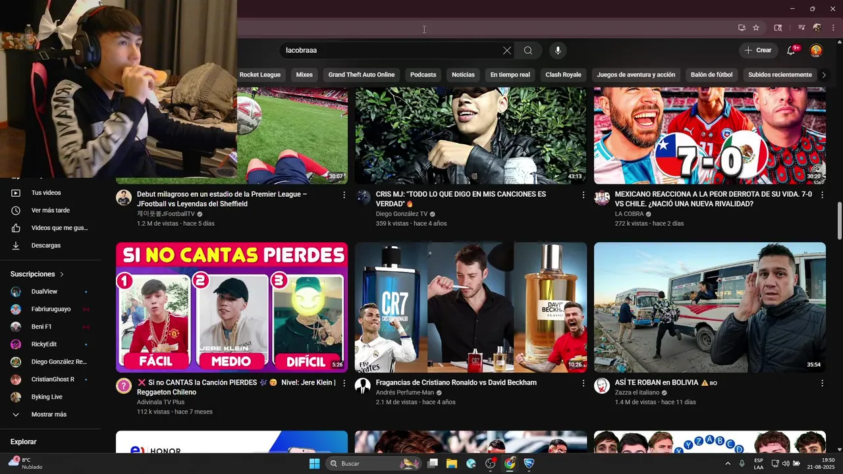Open the media controls icon in Chrome toolbar
Image resolution: width=843 pixels, height=474 pixels.
click(x=802, y=28)
